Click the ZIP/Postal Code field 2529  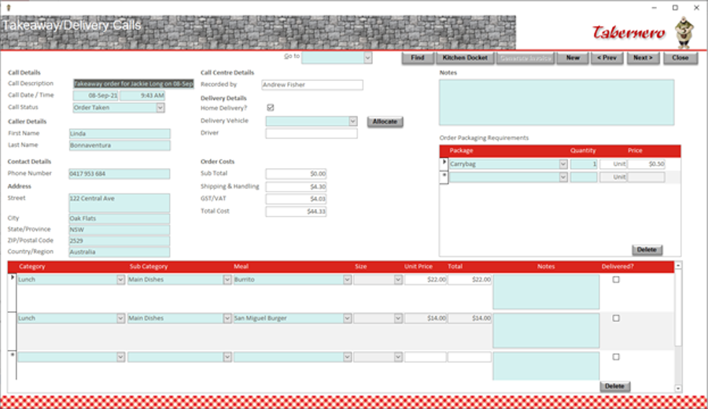pyautogui.click(x=120, y=241)
